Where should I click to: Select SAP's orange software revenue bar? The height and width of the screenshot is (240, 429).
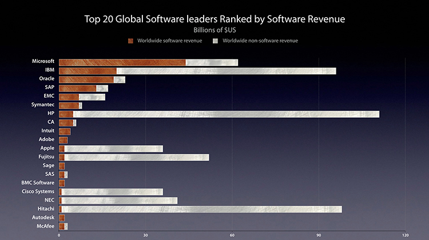click(x=78, y=89)
